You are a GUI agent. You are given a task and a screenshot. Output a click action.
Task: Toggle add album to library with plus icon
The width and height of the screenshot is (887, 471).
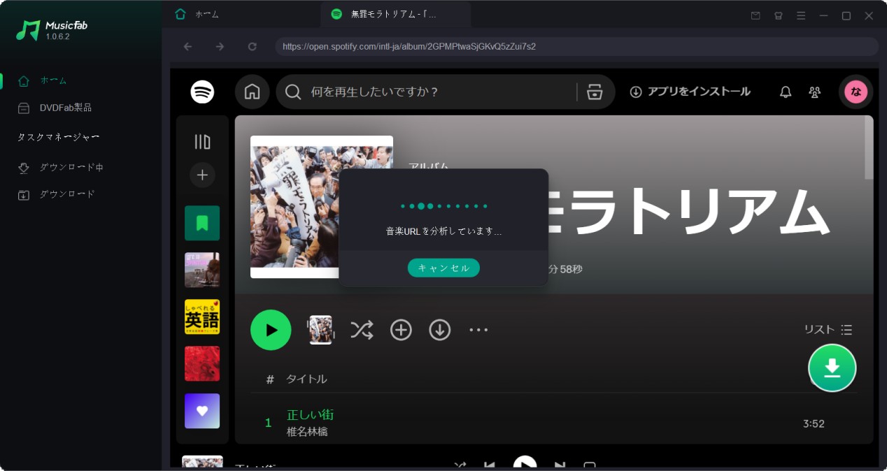pyautogui.click(x=401, y=329)
